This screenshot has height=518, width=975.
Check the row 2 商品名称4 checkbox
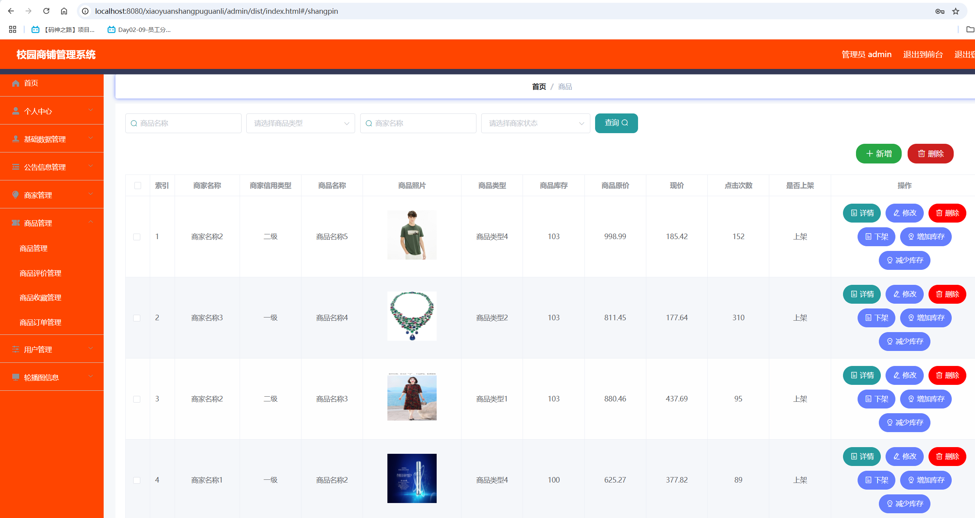coord(137,318)
